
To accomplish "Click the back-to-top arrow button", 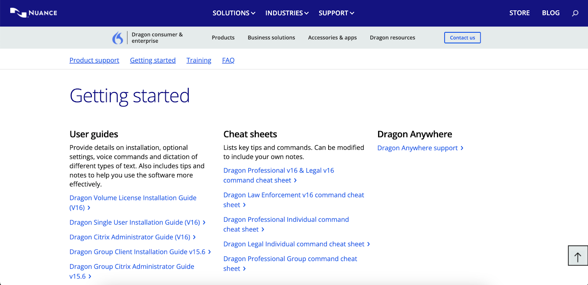I will 578,256.
